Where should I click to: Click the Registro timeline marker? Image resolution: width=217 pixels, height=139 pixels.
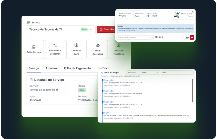[103, 113]
